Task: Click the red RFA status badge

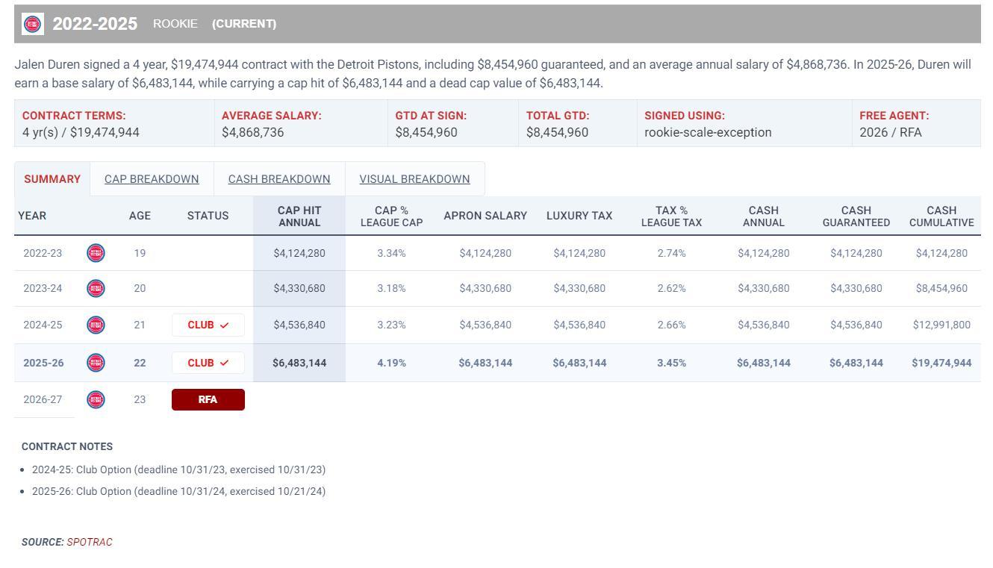Action: (x=208, y=399)
